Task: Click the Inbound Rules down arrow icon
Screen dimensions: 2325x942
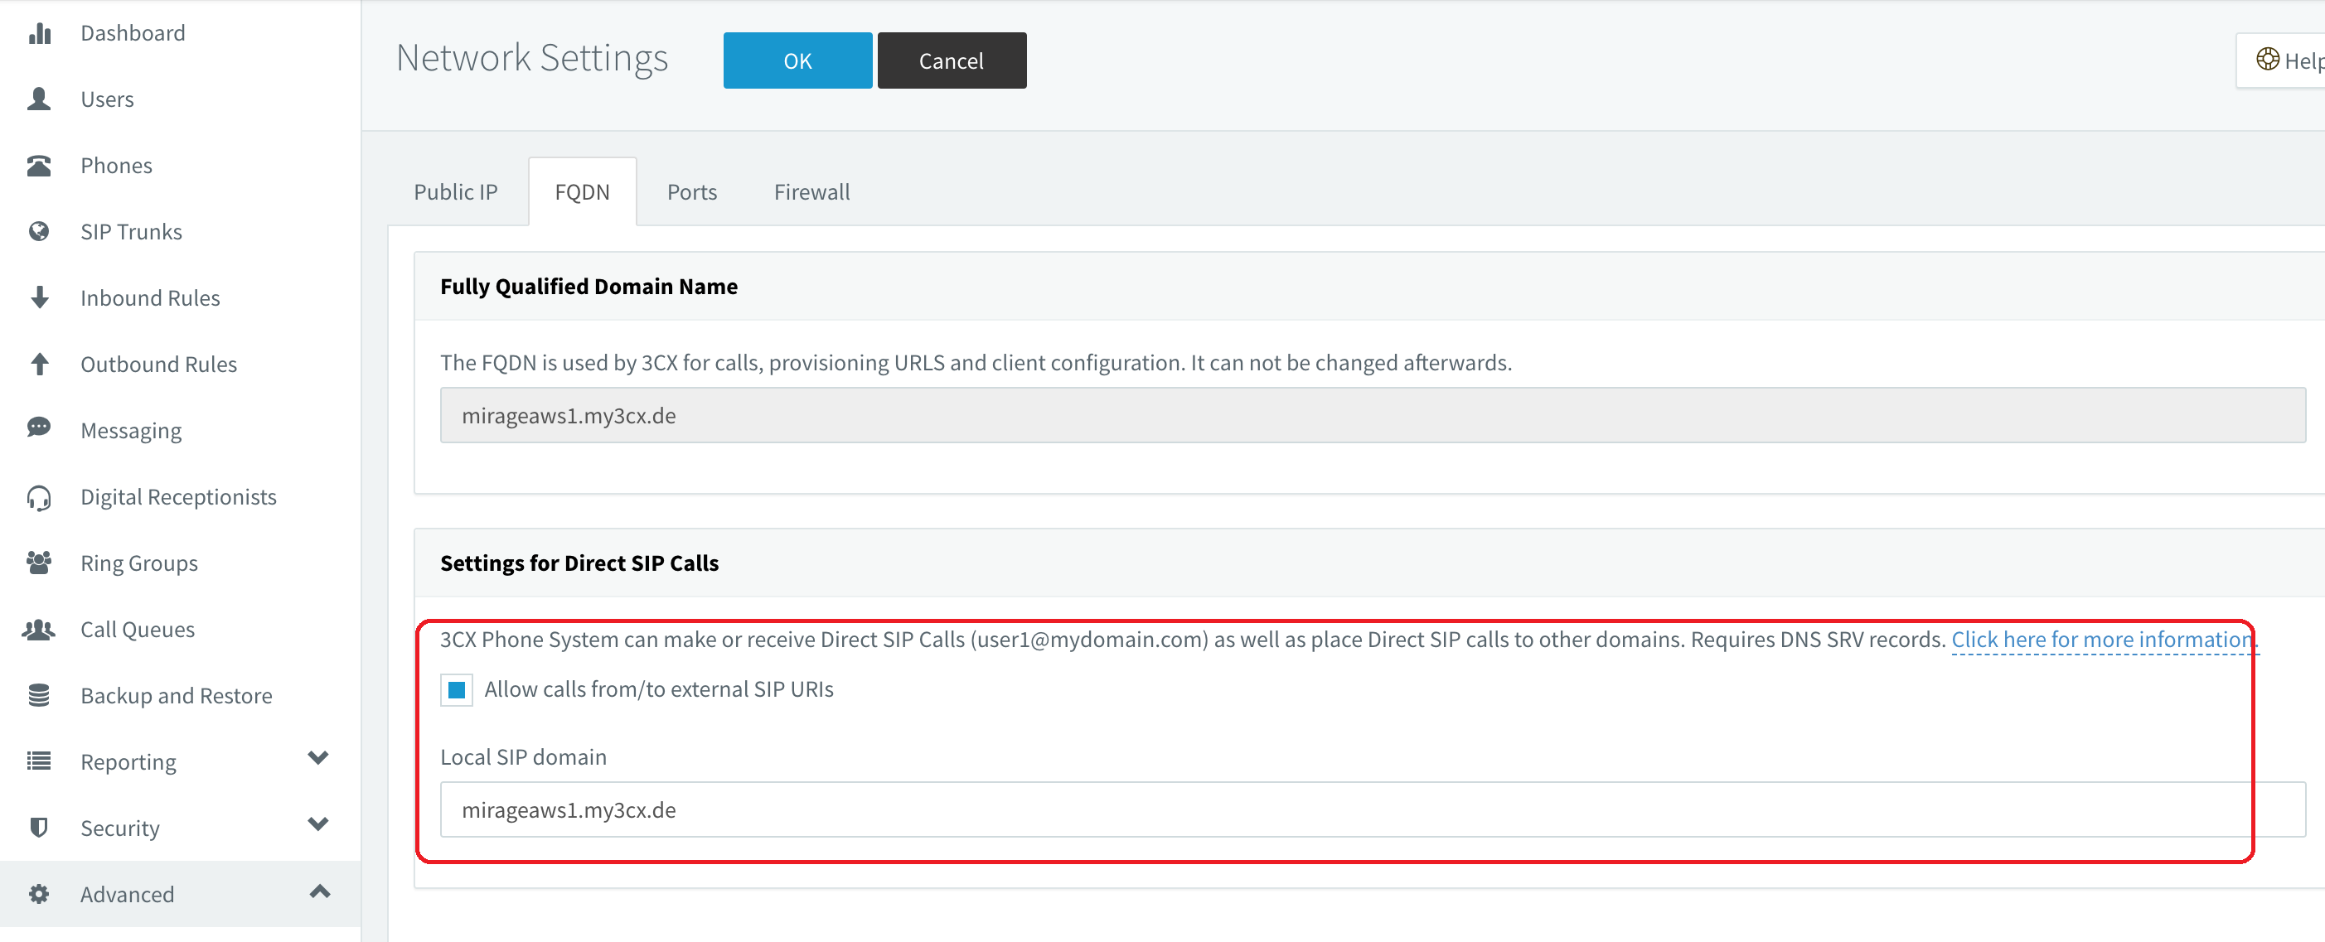Action: [40, 297]
